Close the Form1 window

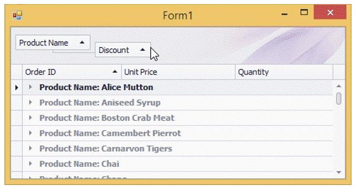(x=330, y=14)
